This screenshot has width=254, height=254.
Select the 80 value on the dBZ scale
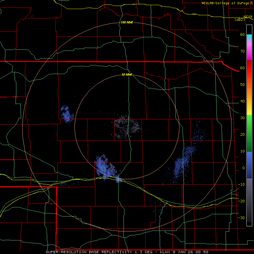(242, 34)
